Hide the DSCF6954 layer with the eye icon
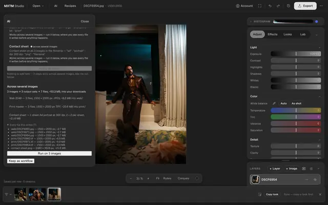This screenshot has height=205, width=328. (315, 180)
